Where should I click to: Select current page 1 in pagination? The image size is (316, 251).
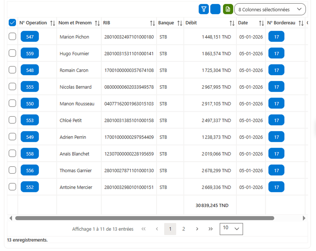(x=170, y=229)
